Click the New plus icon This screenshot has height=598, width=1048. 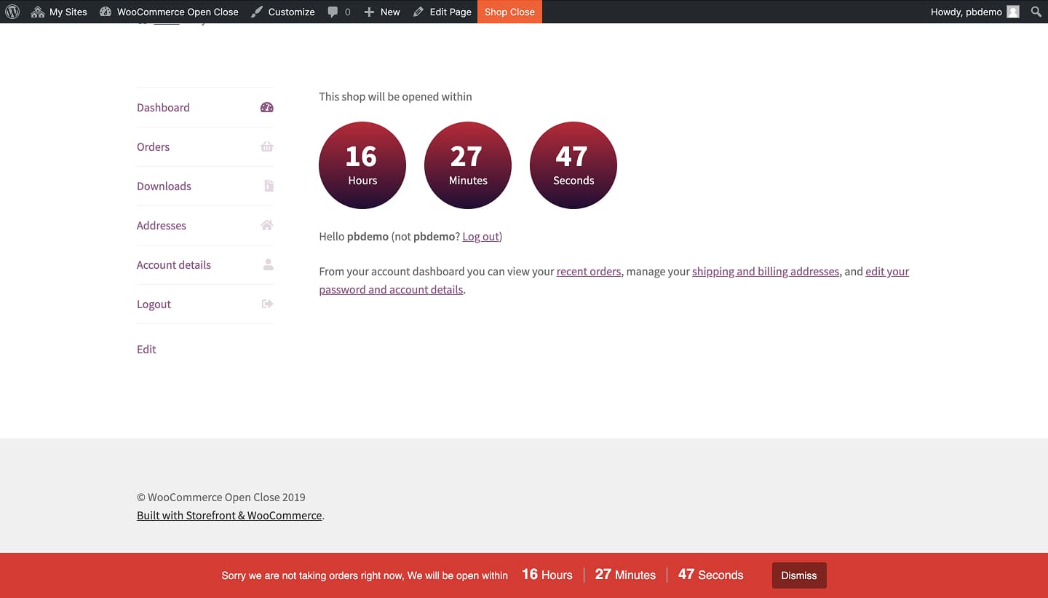[369, 12]
